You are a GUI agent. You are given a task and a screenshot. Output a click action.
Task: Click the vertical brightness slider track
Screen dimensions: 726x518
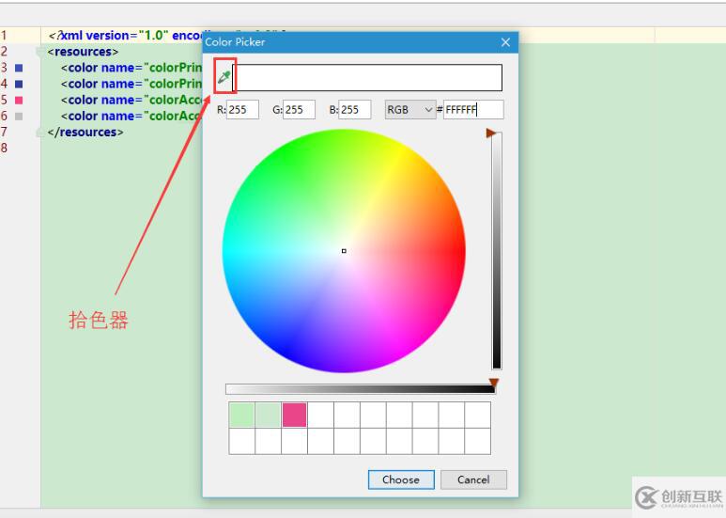(x=497, y=251)
